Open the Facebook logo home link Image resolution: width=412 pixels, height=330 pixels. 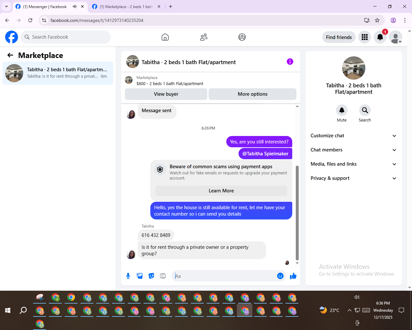point(12,37)
